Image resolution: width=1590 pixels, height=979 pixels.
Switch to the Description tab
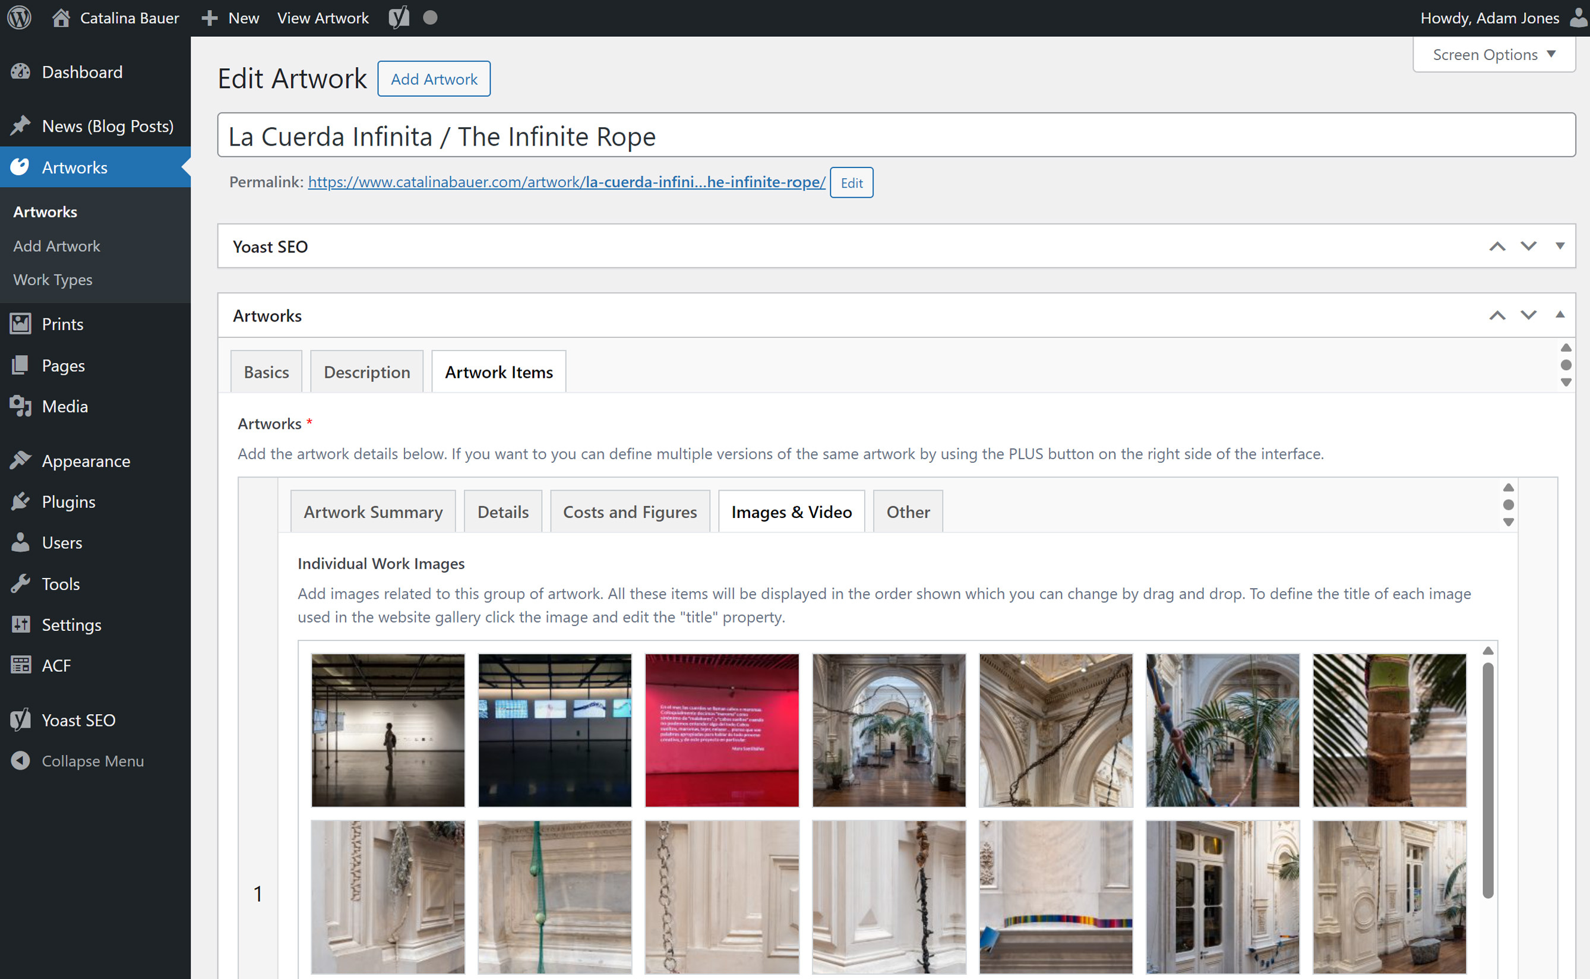coord(366,372)
